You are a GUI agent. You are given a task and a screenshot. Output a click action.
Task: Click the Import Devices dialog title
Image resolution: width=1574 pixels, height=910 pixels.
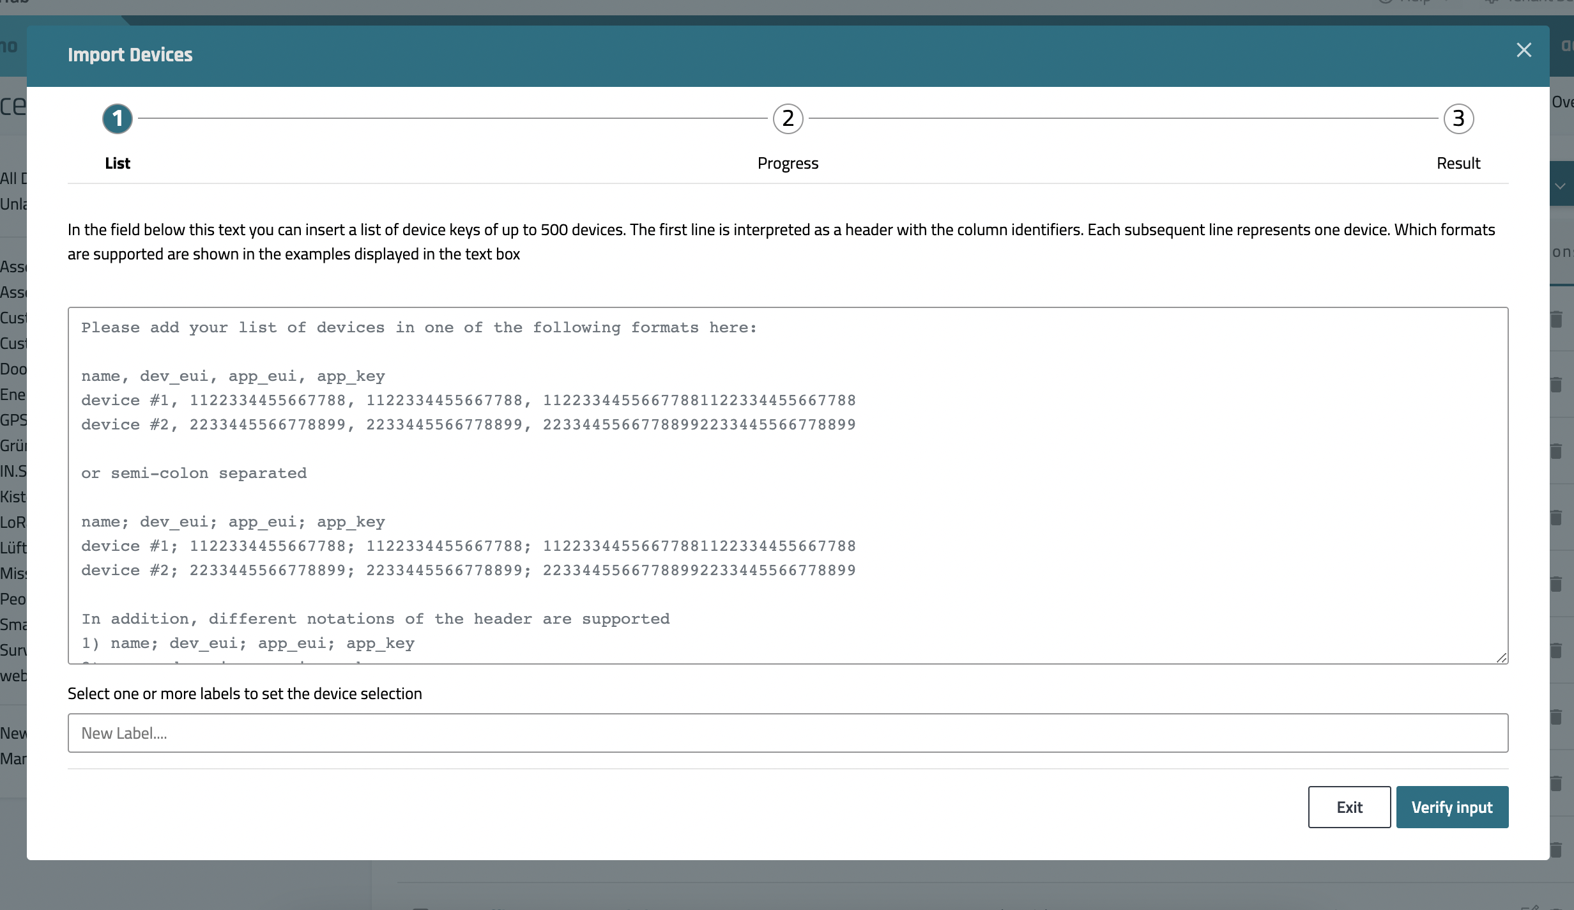(x=130, y=55)
